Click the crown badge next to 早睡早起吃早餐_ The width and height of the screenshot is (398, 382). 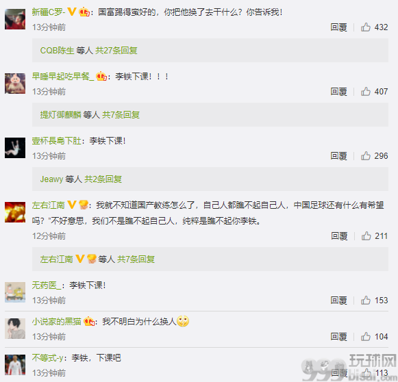point(101,76)
